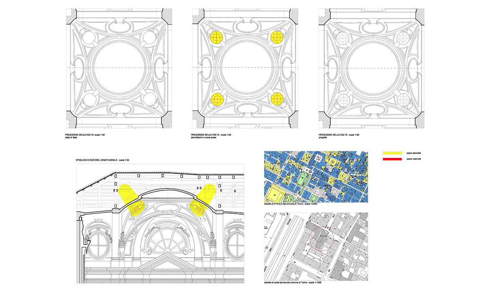Click the red 'opere costruite' legend swatch

point(393,160)
